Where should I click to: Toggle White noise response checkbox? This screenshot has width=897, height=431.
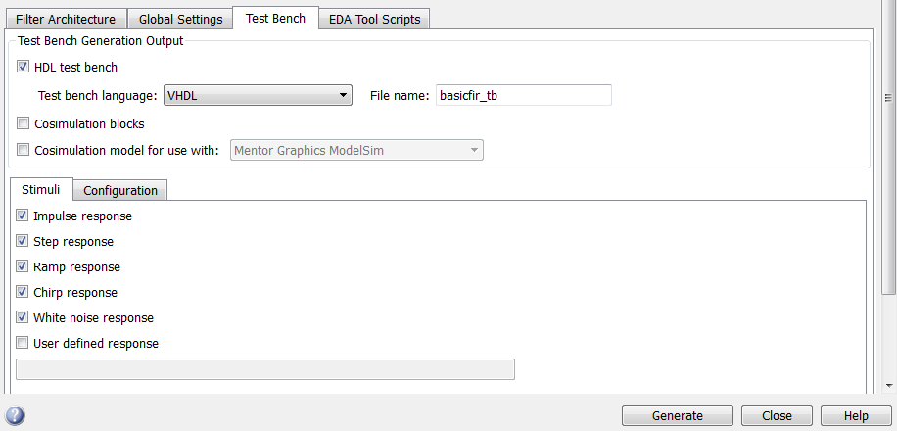click(23, 317)
